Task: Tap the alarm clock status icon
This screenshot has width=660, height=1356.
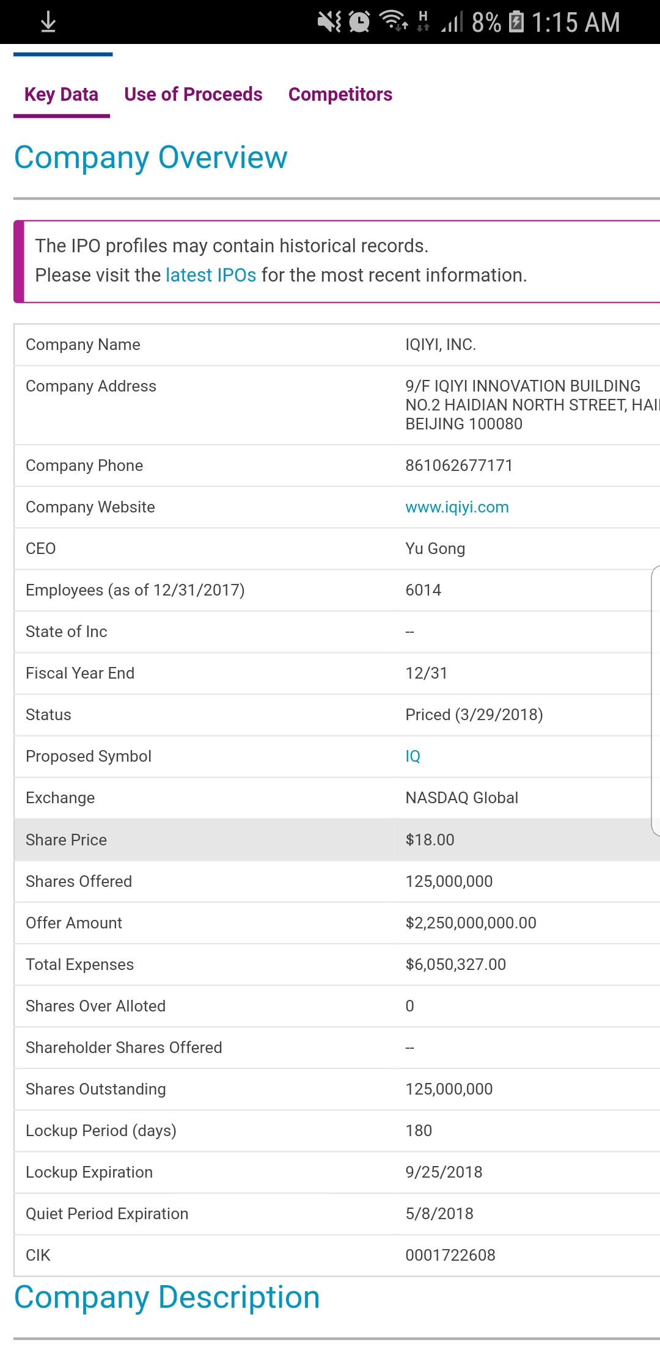Action: point(359,22)
